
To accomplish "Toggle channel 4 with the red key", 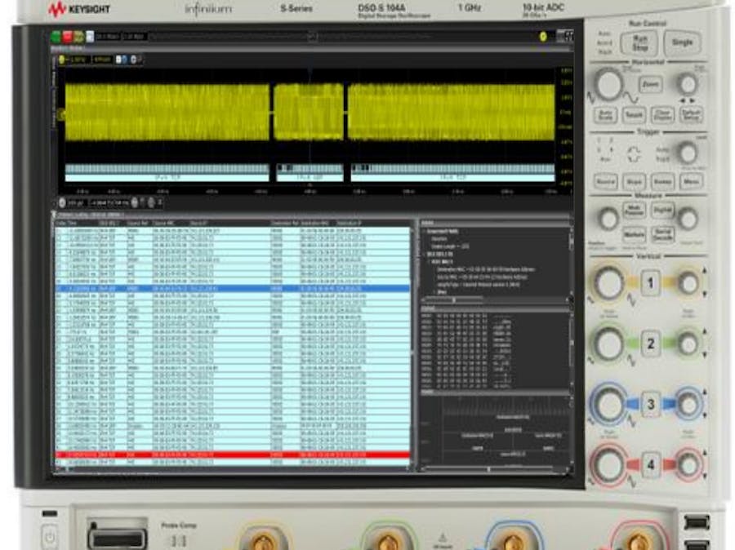I will [x=651, y=466].
